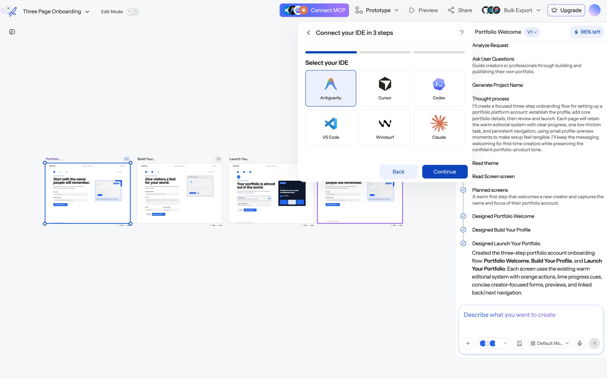Screen dimensions: 607x379
Task: Select the Claude IDE card
Action: 439,128
